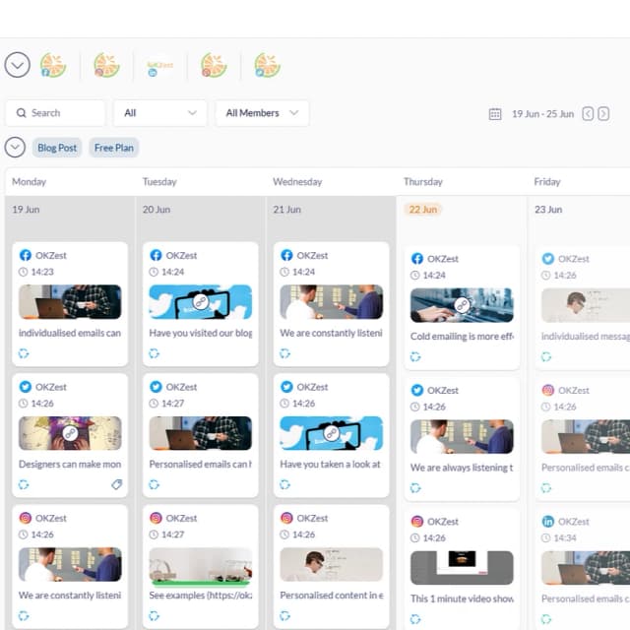Toggle the Free Plan tag filter
The width and height of the screenshot is (630, 630).
[113, 148]
